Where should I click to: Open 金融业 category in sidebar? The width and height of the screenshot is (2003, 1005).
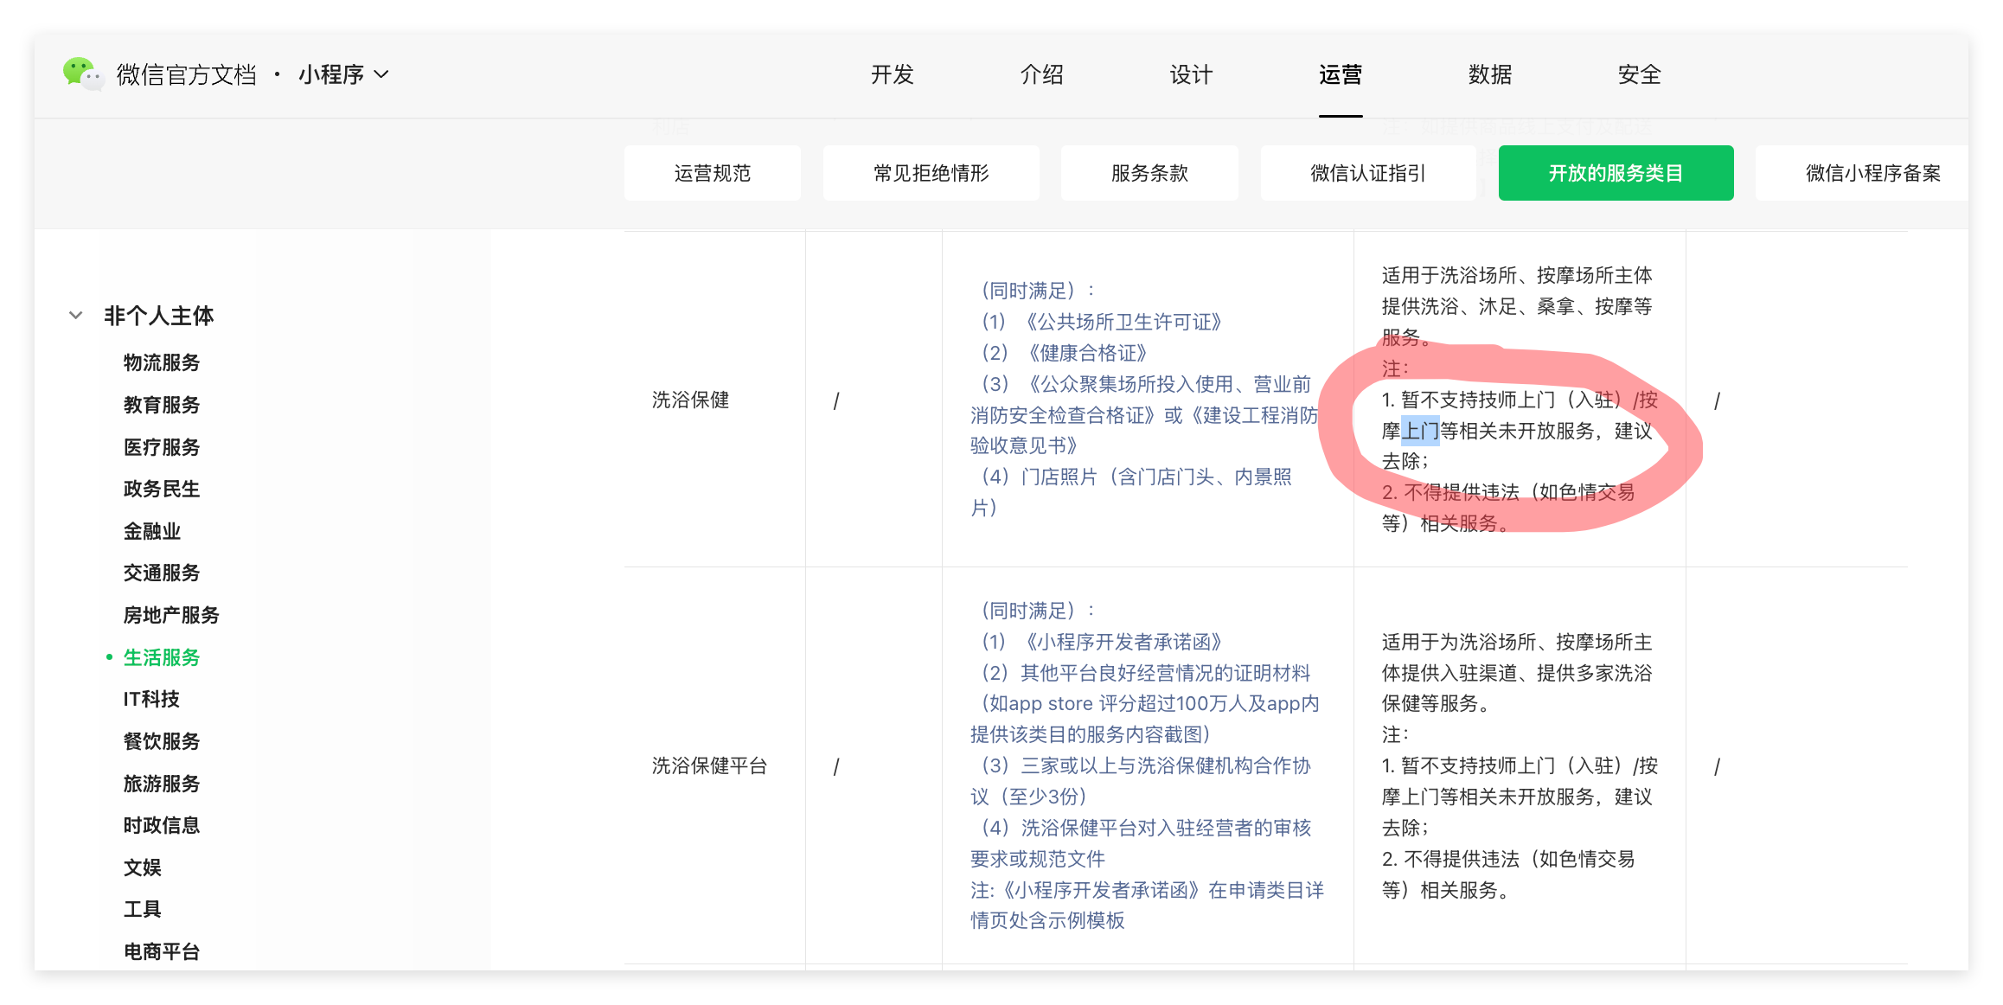point(152,531)
